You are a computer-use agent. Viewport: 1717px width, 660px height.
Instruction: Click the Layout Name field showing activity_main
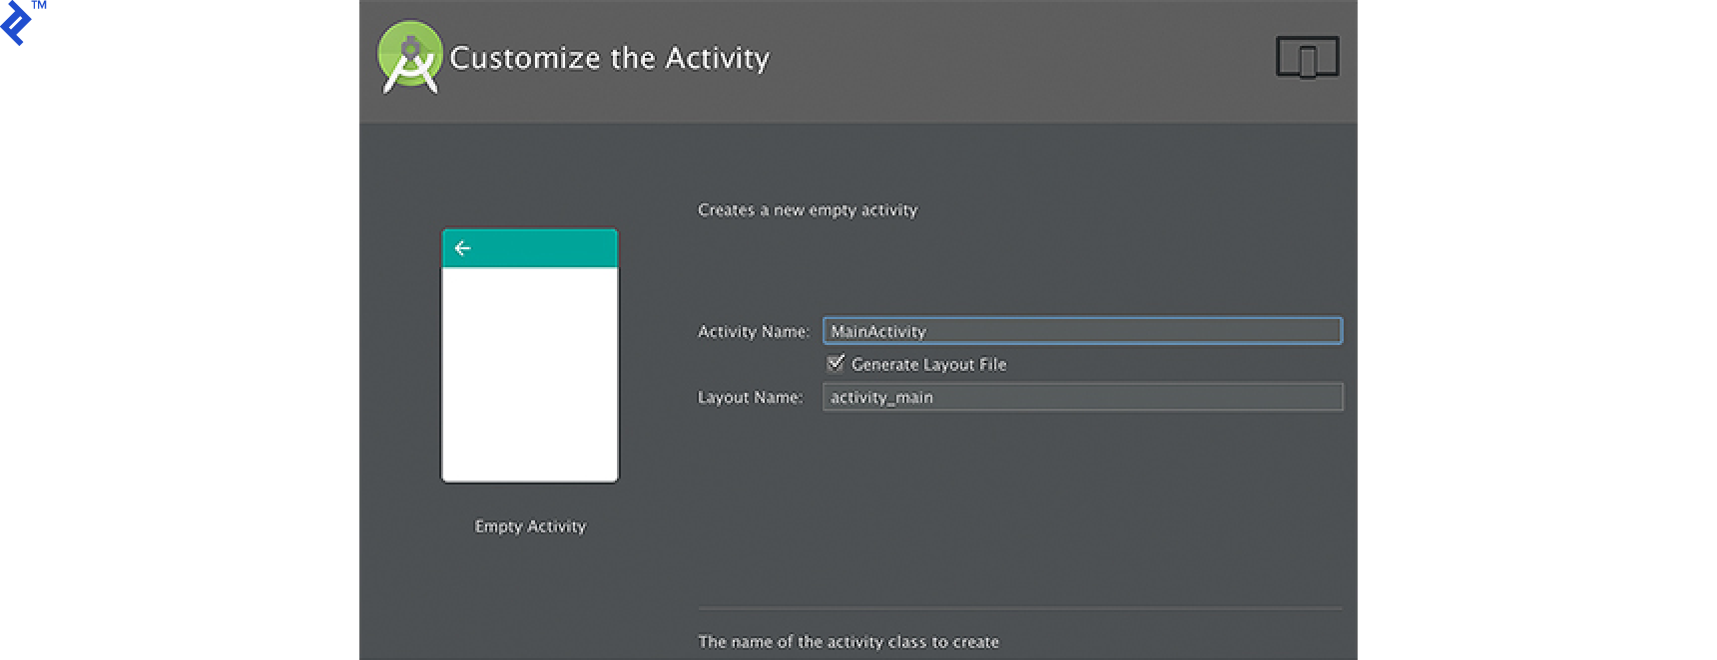[1082, 397]
